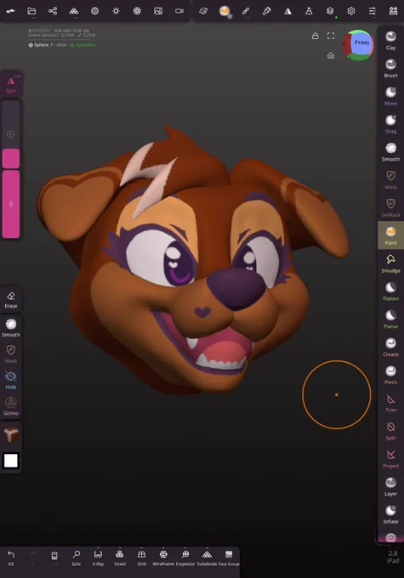Adjust the pink intensity slider
Image resolution: width=404 pixels, height=578 pixels.
pyautogui.click(x=11, y=204)
